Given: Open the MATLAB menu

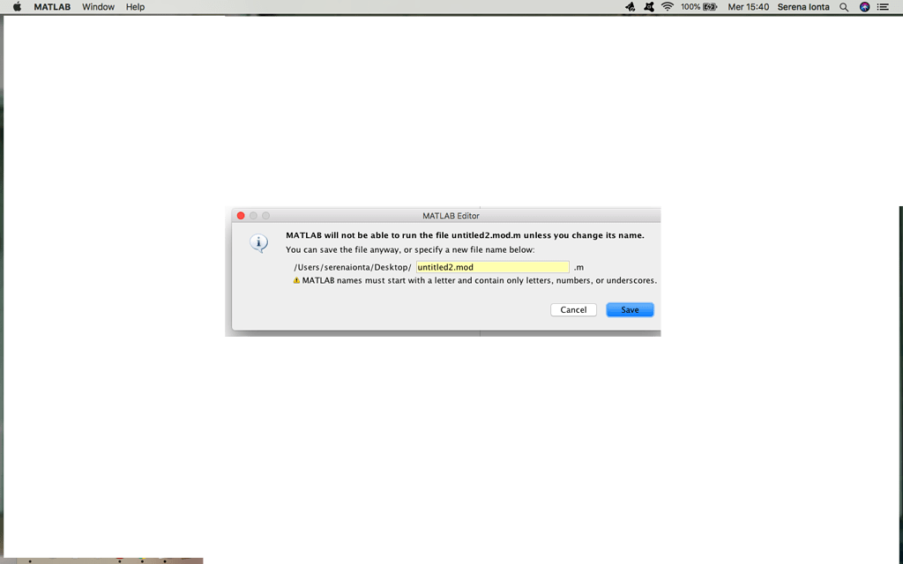Looking at the screenshot, I should (52, 7).
